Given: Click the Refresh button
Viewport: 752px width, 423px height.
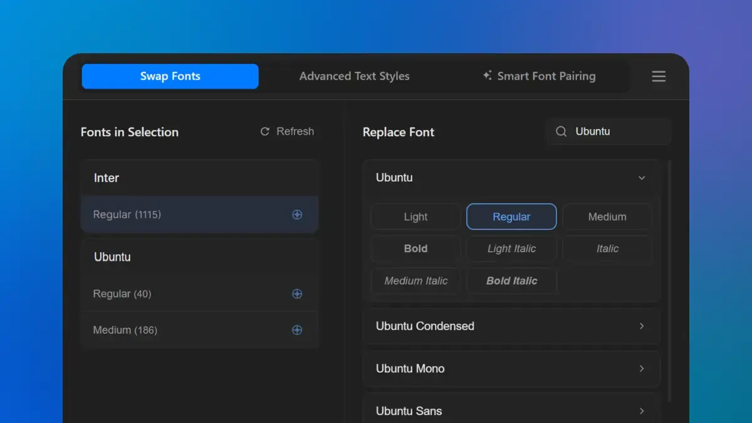Looking at the screenshot, I should (x=287, y=132).
